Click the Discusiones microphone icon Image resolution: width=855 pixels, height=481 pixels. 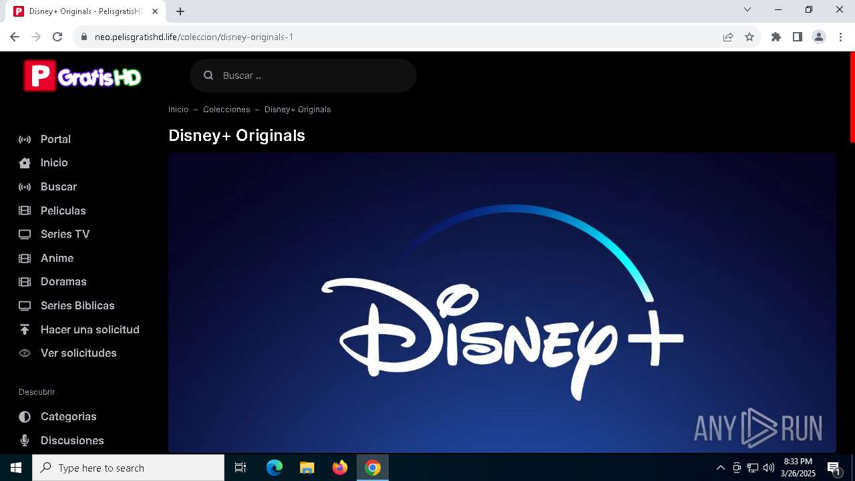click(25, 440)
